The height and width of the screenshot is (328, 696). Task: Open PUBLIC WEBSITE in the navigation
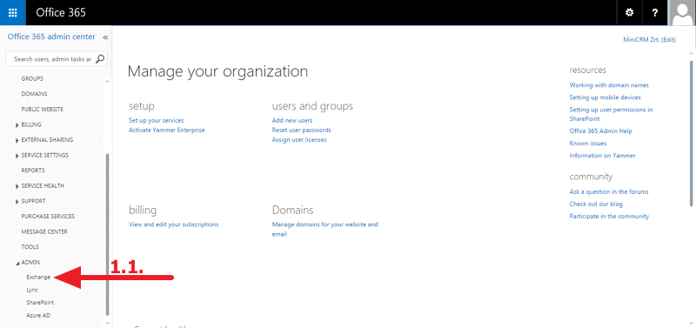click(42, 109)
